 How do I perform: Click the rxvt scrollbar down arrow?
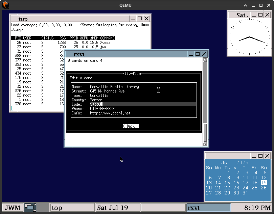tap(205, 144)
